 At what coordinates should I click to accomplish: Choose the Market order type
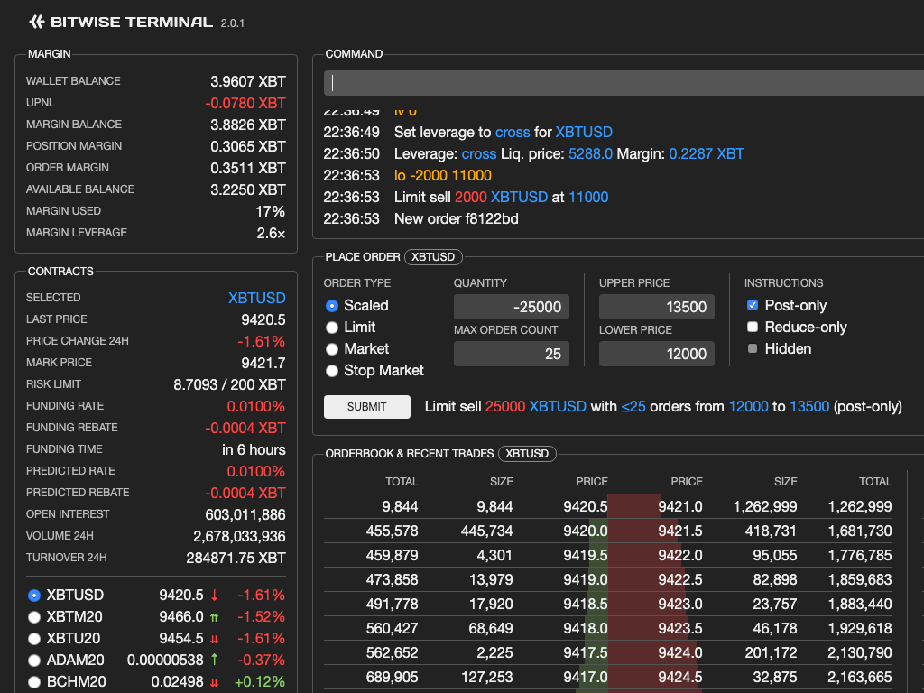pos(332,349)
